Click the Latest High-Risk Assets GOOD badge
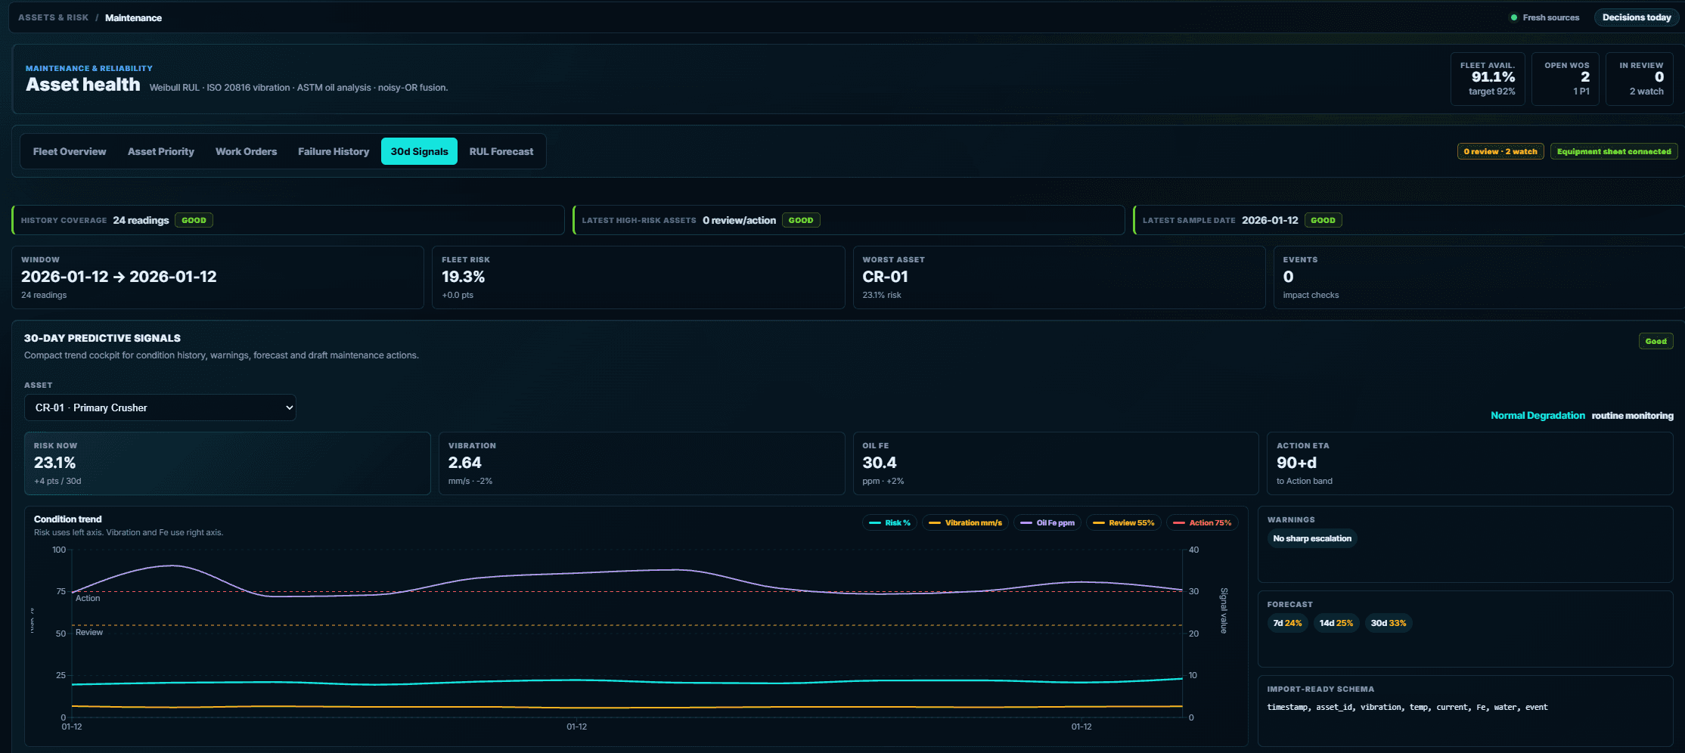 [x=801, y=220]
